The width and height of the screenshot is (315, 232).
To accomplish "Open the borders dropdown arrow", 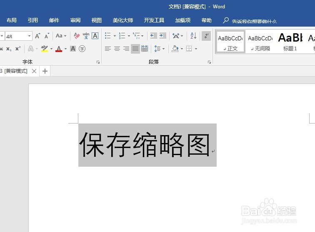I will coord(196,49).
